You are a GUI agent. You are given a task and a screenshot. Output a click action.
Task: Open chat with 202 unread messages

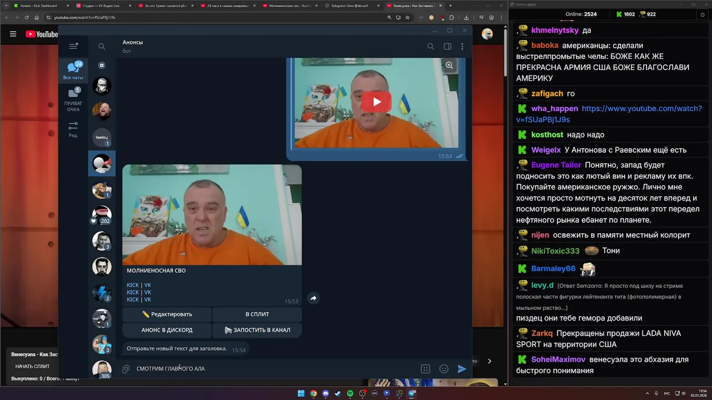coord(102,215)
